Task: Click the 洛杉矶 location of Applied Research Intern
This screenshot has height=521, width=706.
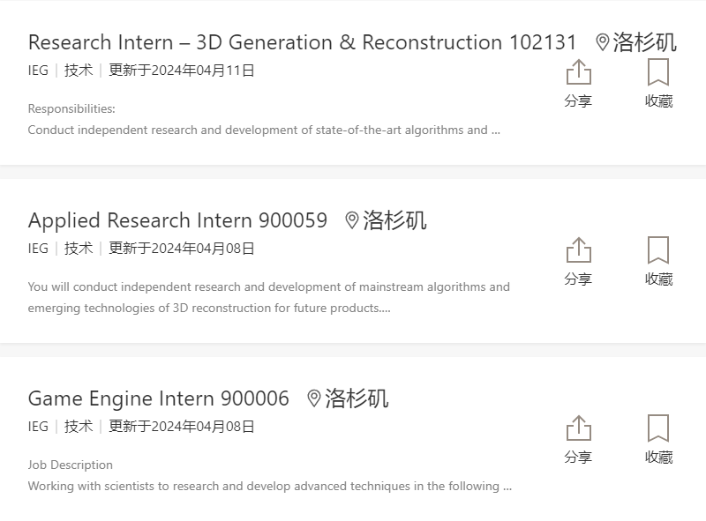Action: 394,220
